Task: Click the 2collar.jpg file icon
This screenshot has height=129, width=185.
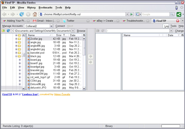Action: click(29, 39)
